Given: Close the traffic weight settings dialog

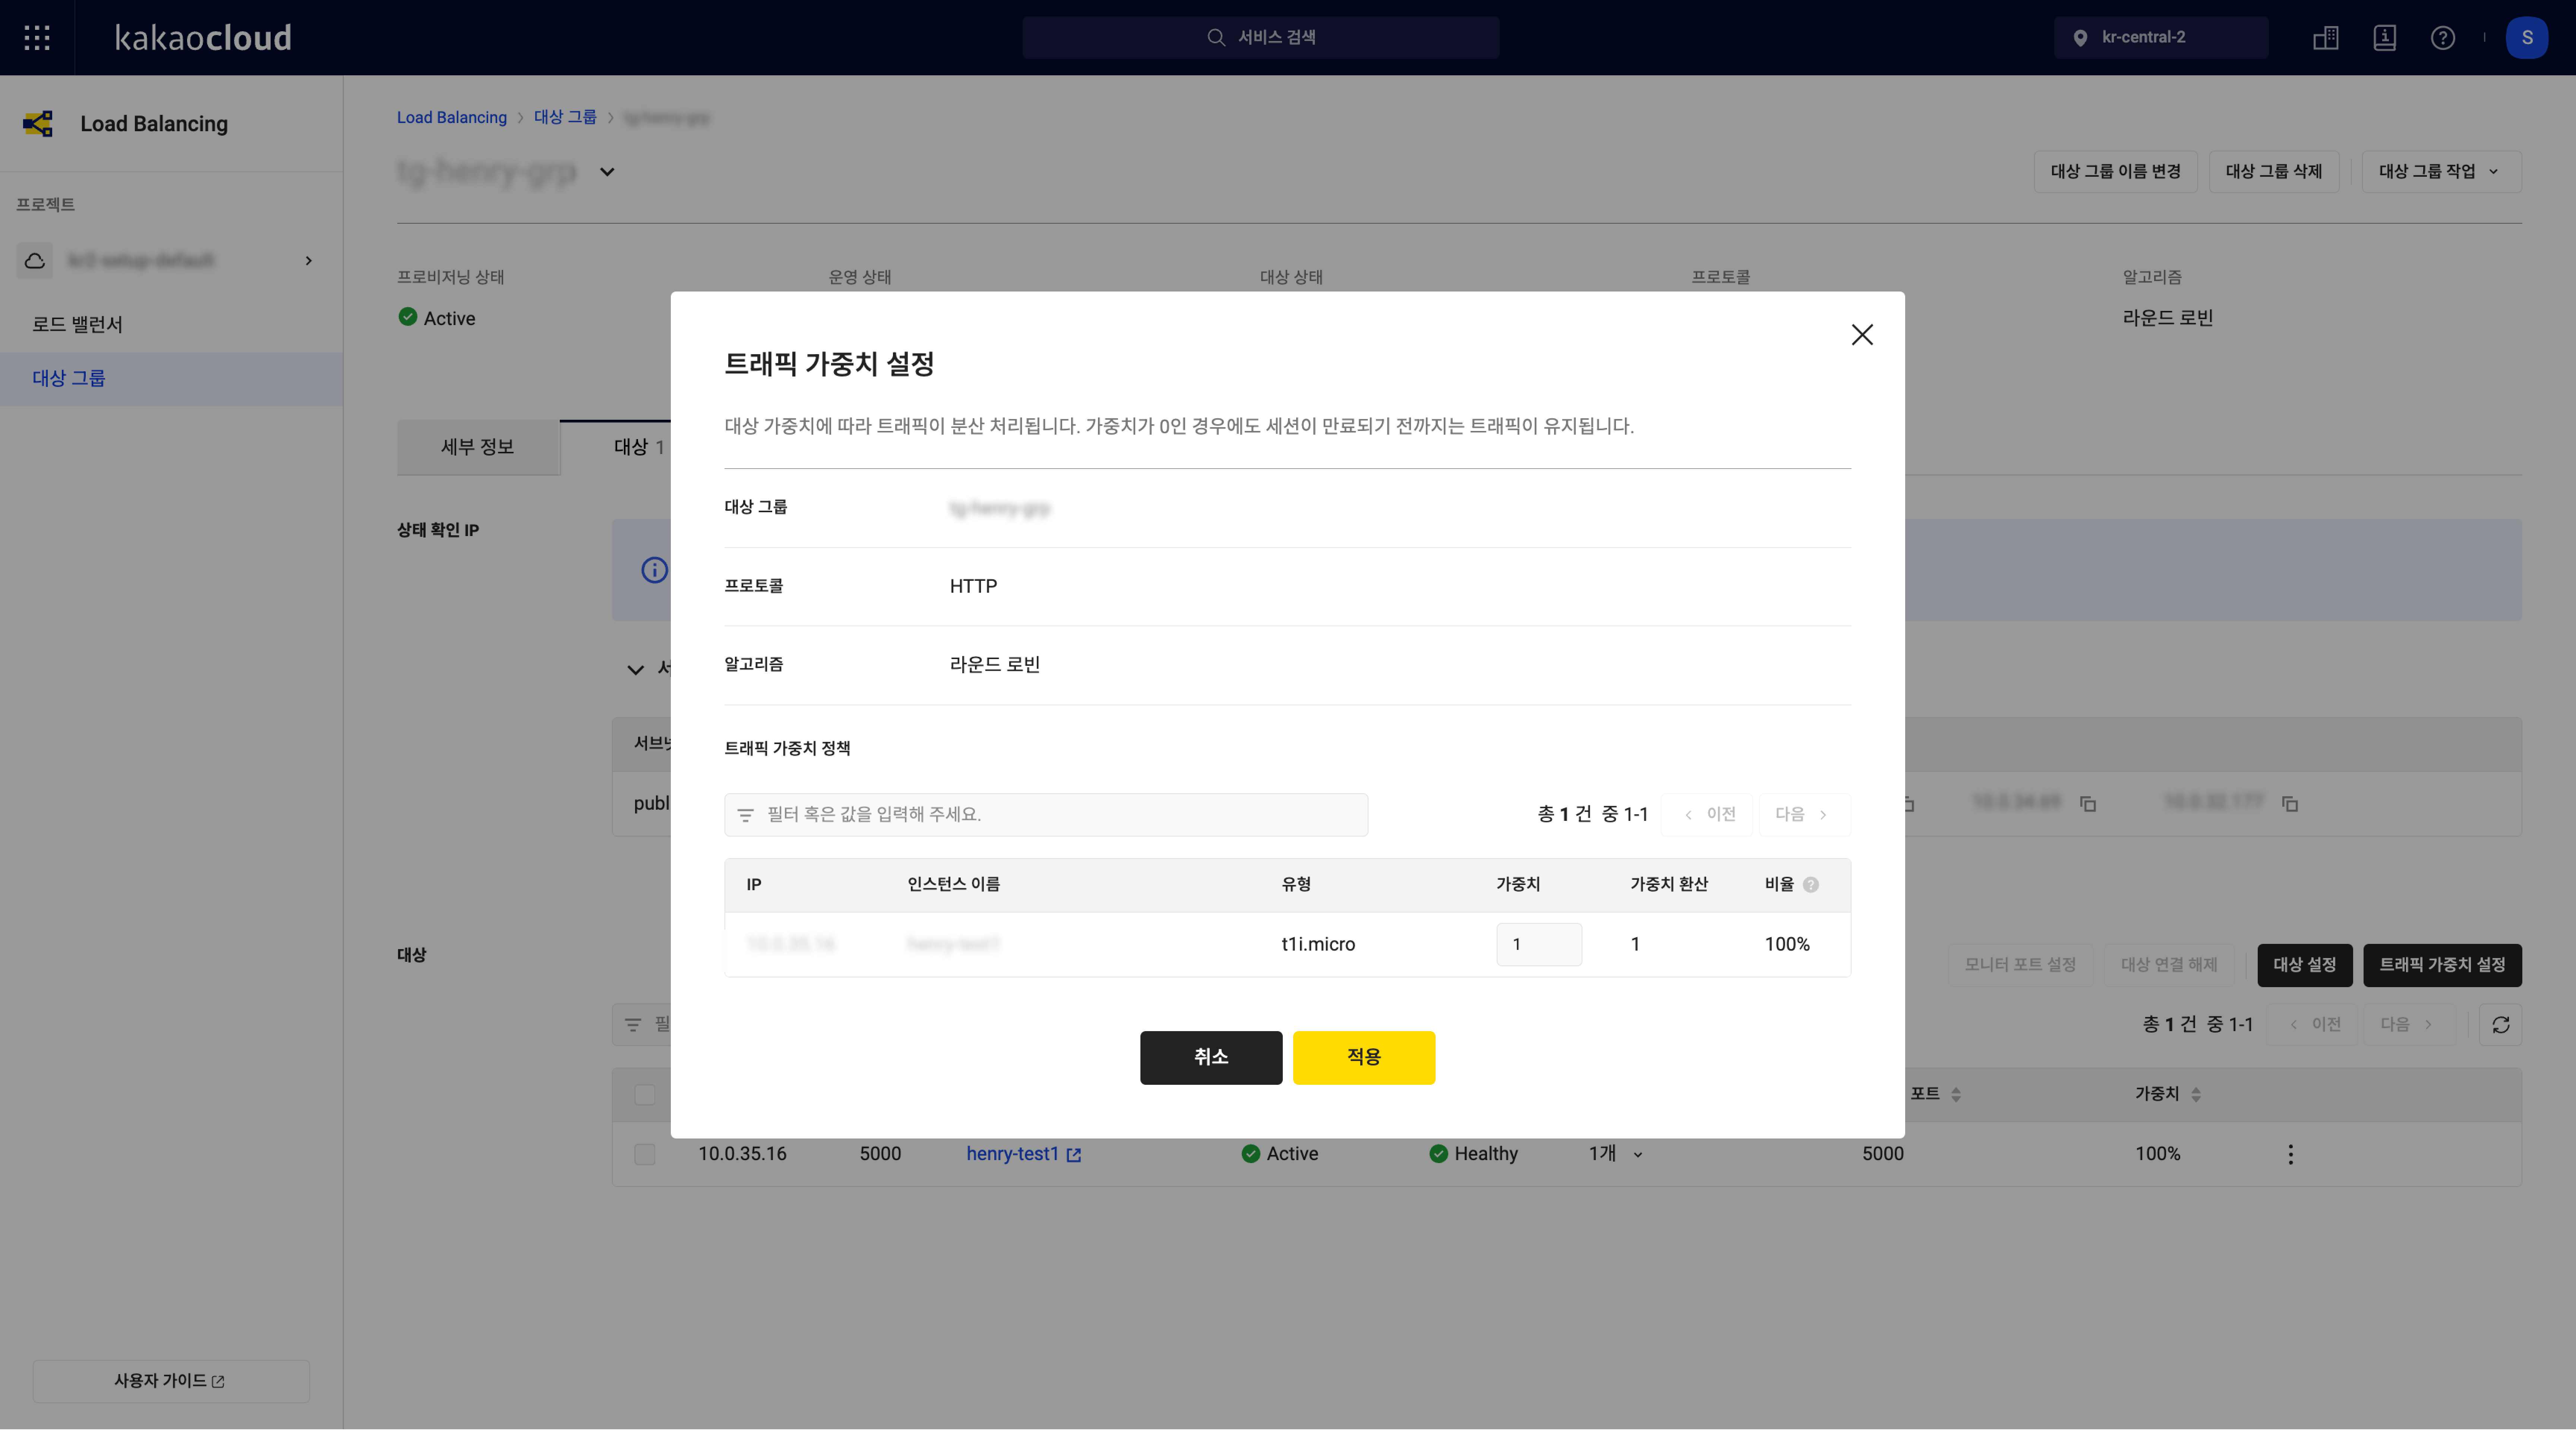Looking at the screenshot, I should [1862, 335].
